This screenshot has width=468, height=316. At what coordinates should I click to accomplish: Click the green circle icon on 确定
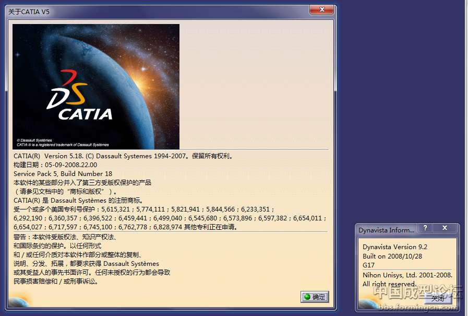[x=307, y=297]
